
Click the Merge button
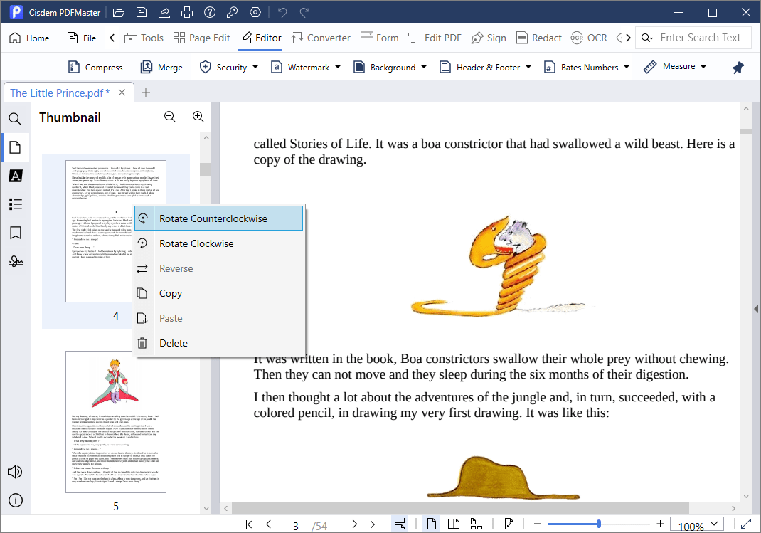pyautogui.click(x=161, y=68)
